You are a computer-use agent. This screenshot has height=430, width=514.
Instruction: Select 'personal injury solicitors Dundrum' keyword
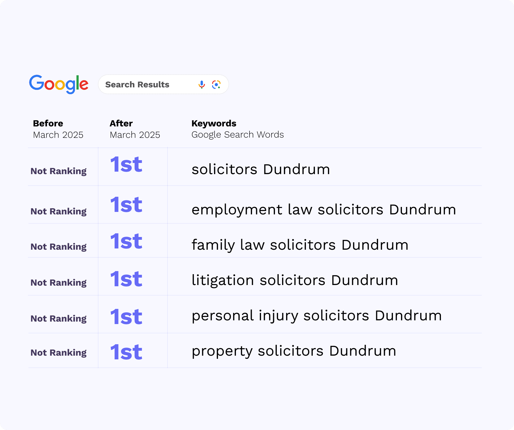(316, 316)
